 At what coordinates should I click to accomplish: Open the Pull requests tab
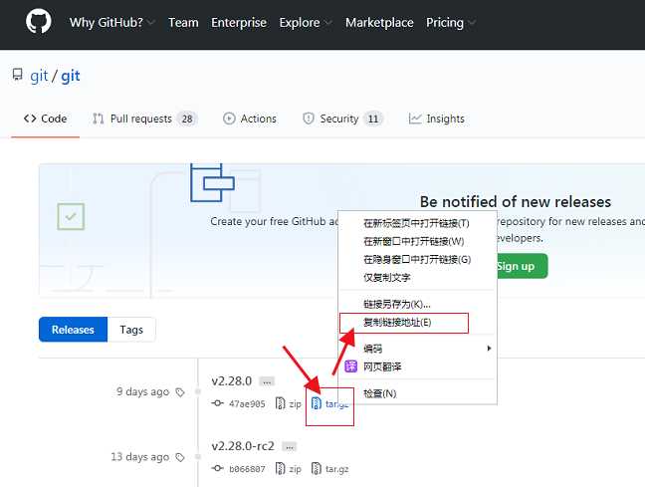144,119
